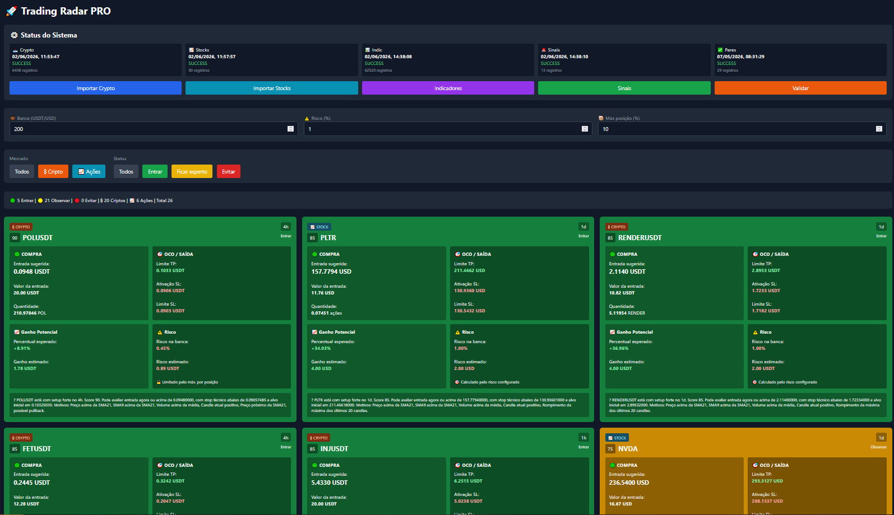Click the 1d timeframe badge on PLTR
This screenshot has height=515, width=894.
point(583,227)
